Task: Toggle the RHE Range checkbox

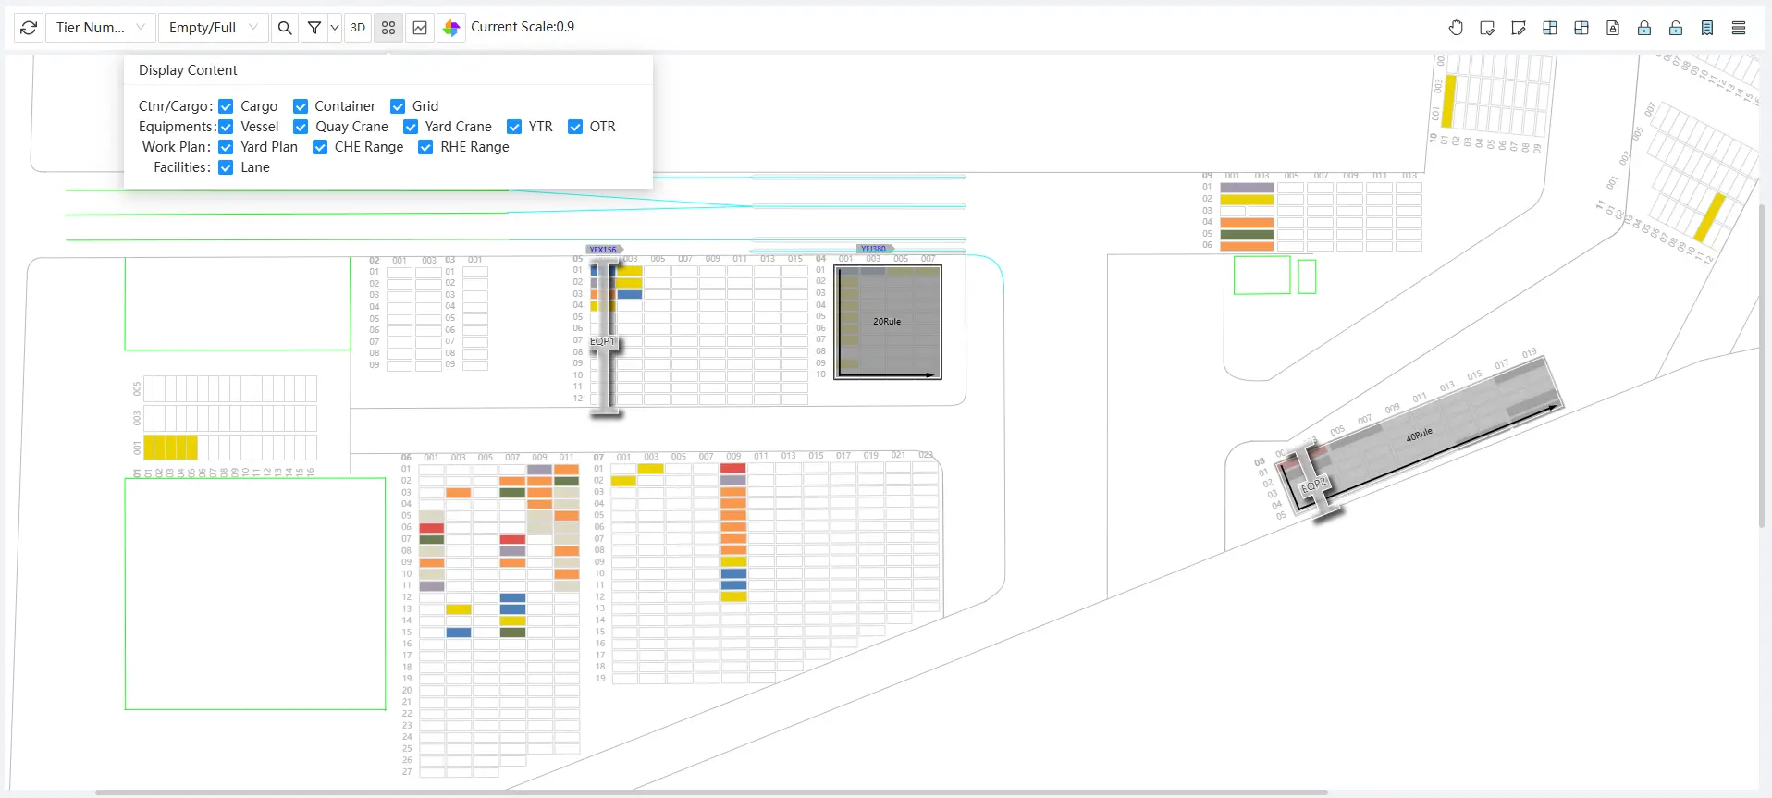Action: click(x=425, y=147)
